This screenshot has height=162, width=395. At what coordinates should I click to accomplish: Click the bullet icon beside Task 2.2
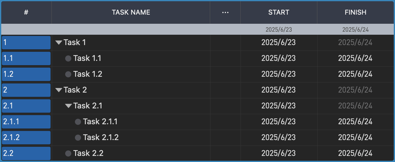coord(68,153)
